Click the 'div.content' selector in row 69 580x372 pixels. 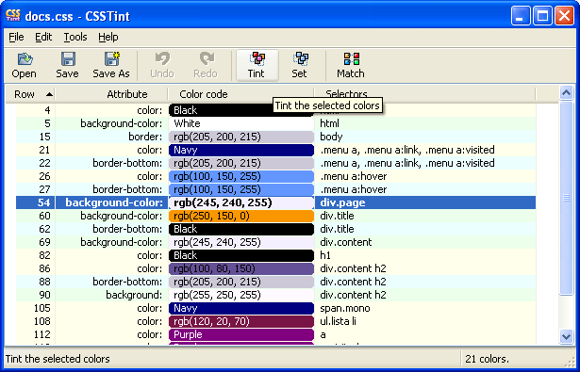(x=346, y=242)
